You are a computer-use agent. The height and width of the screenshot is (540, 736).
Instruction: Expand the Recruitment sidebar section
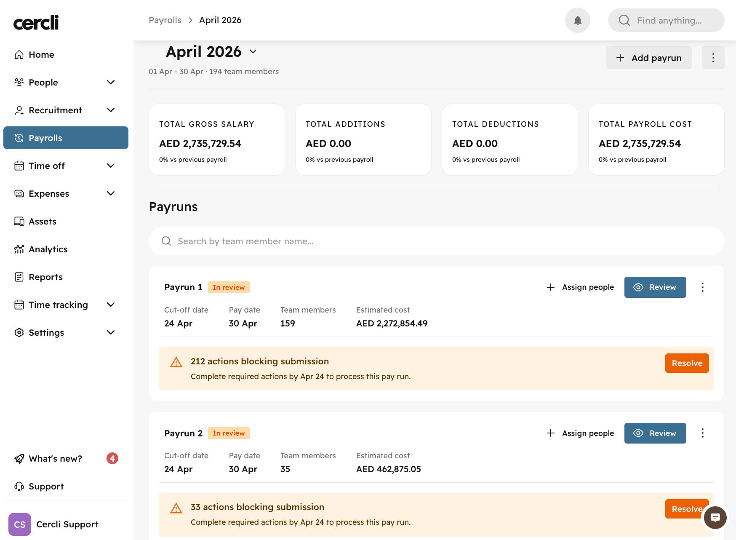(x=111, y=110)
